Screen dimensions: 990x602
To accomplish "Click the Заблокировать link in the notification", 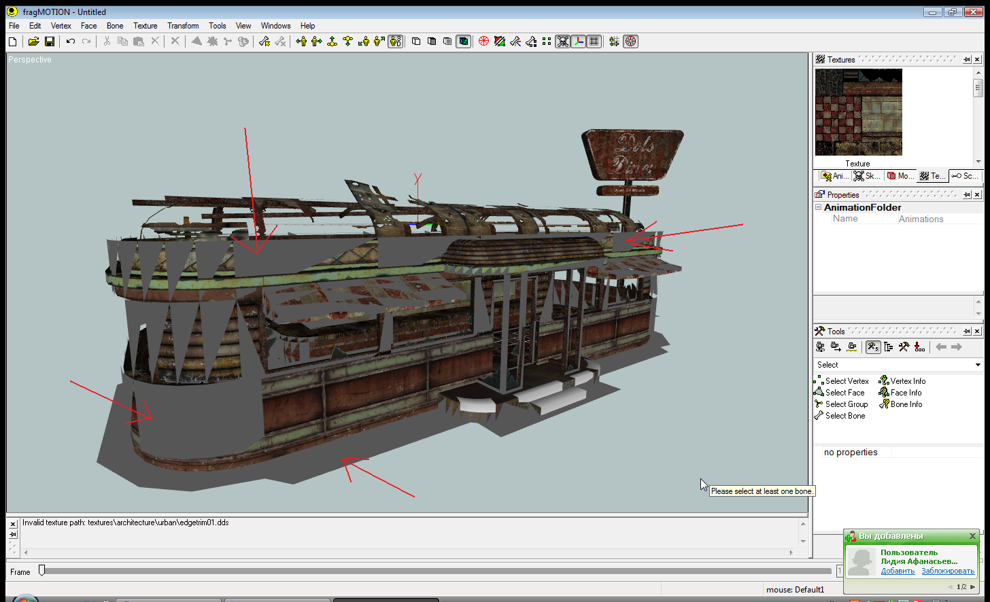I will point(947,571).
